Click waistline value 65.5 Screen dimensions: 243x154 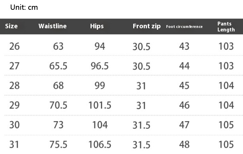tap(58, 66)
